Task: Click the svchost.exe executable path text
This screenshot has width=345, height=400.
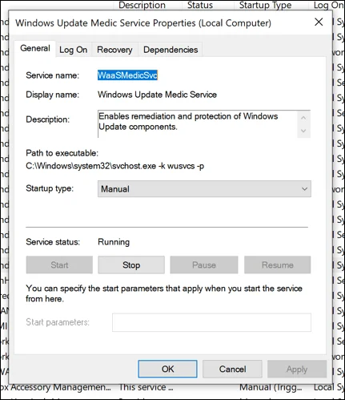Action: point(115,166)
